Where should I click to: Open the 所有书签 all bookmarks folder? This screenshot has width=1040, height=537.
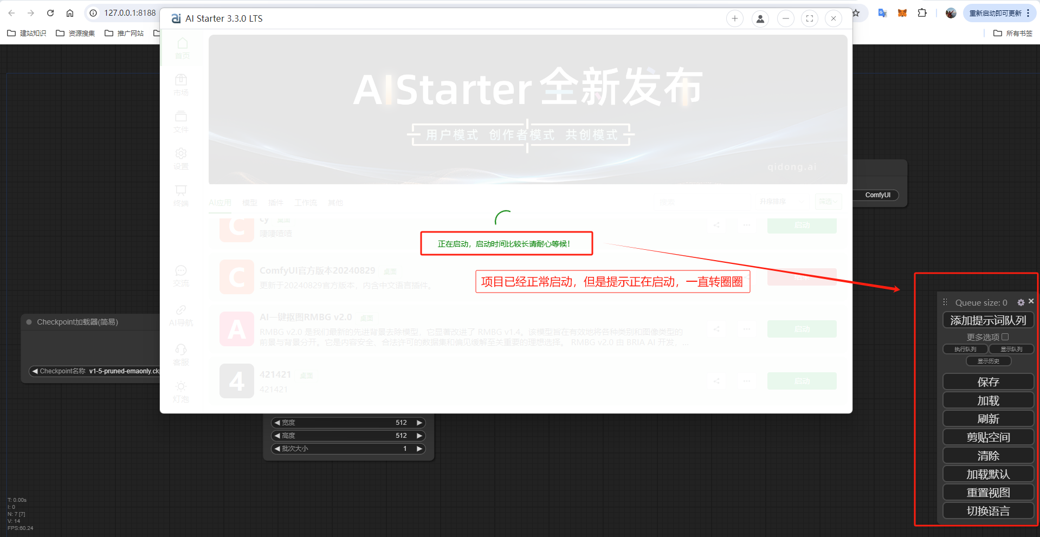1013,33
